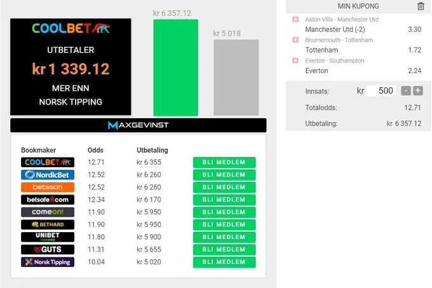The image size is (432, 288).
Task: Click the 2.24 odds value
Action: 415,71
